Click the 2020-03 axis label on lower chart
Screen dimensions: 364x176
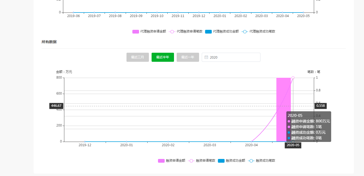tap(210, 145)
